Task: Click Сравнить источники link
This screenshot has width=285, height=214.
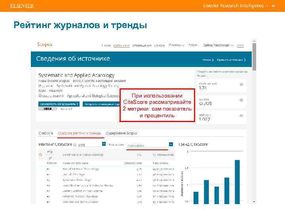Action: 231,60
